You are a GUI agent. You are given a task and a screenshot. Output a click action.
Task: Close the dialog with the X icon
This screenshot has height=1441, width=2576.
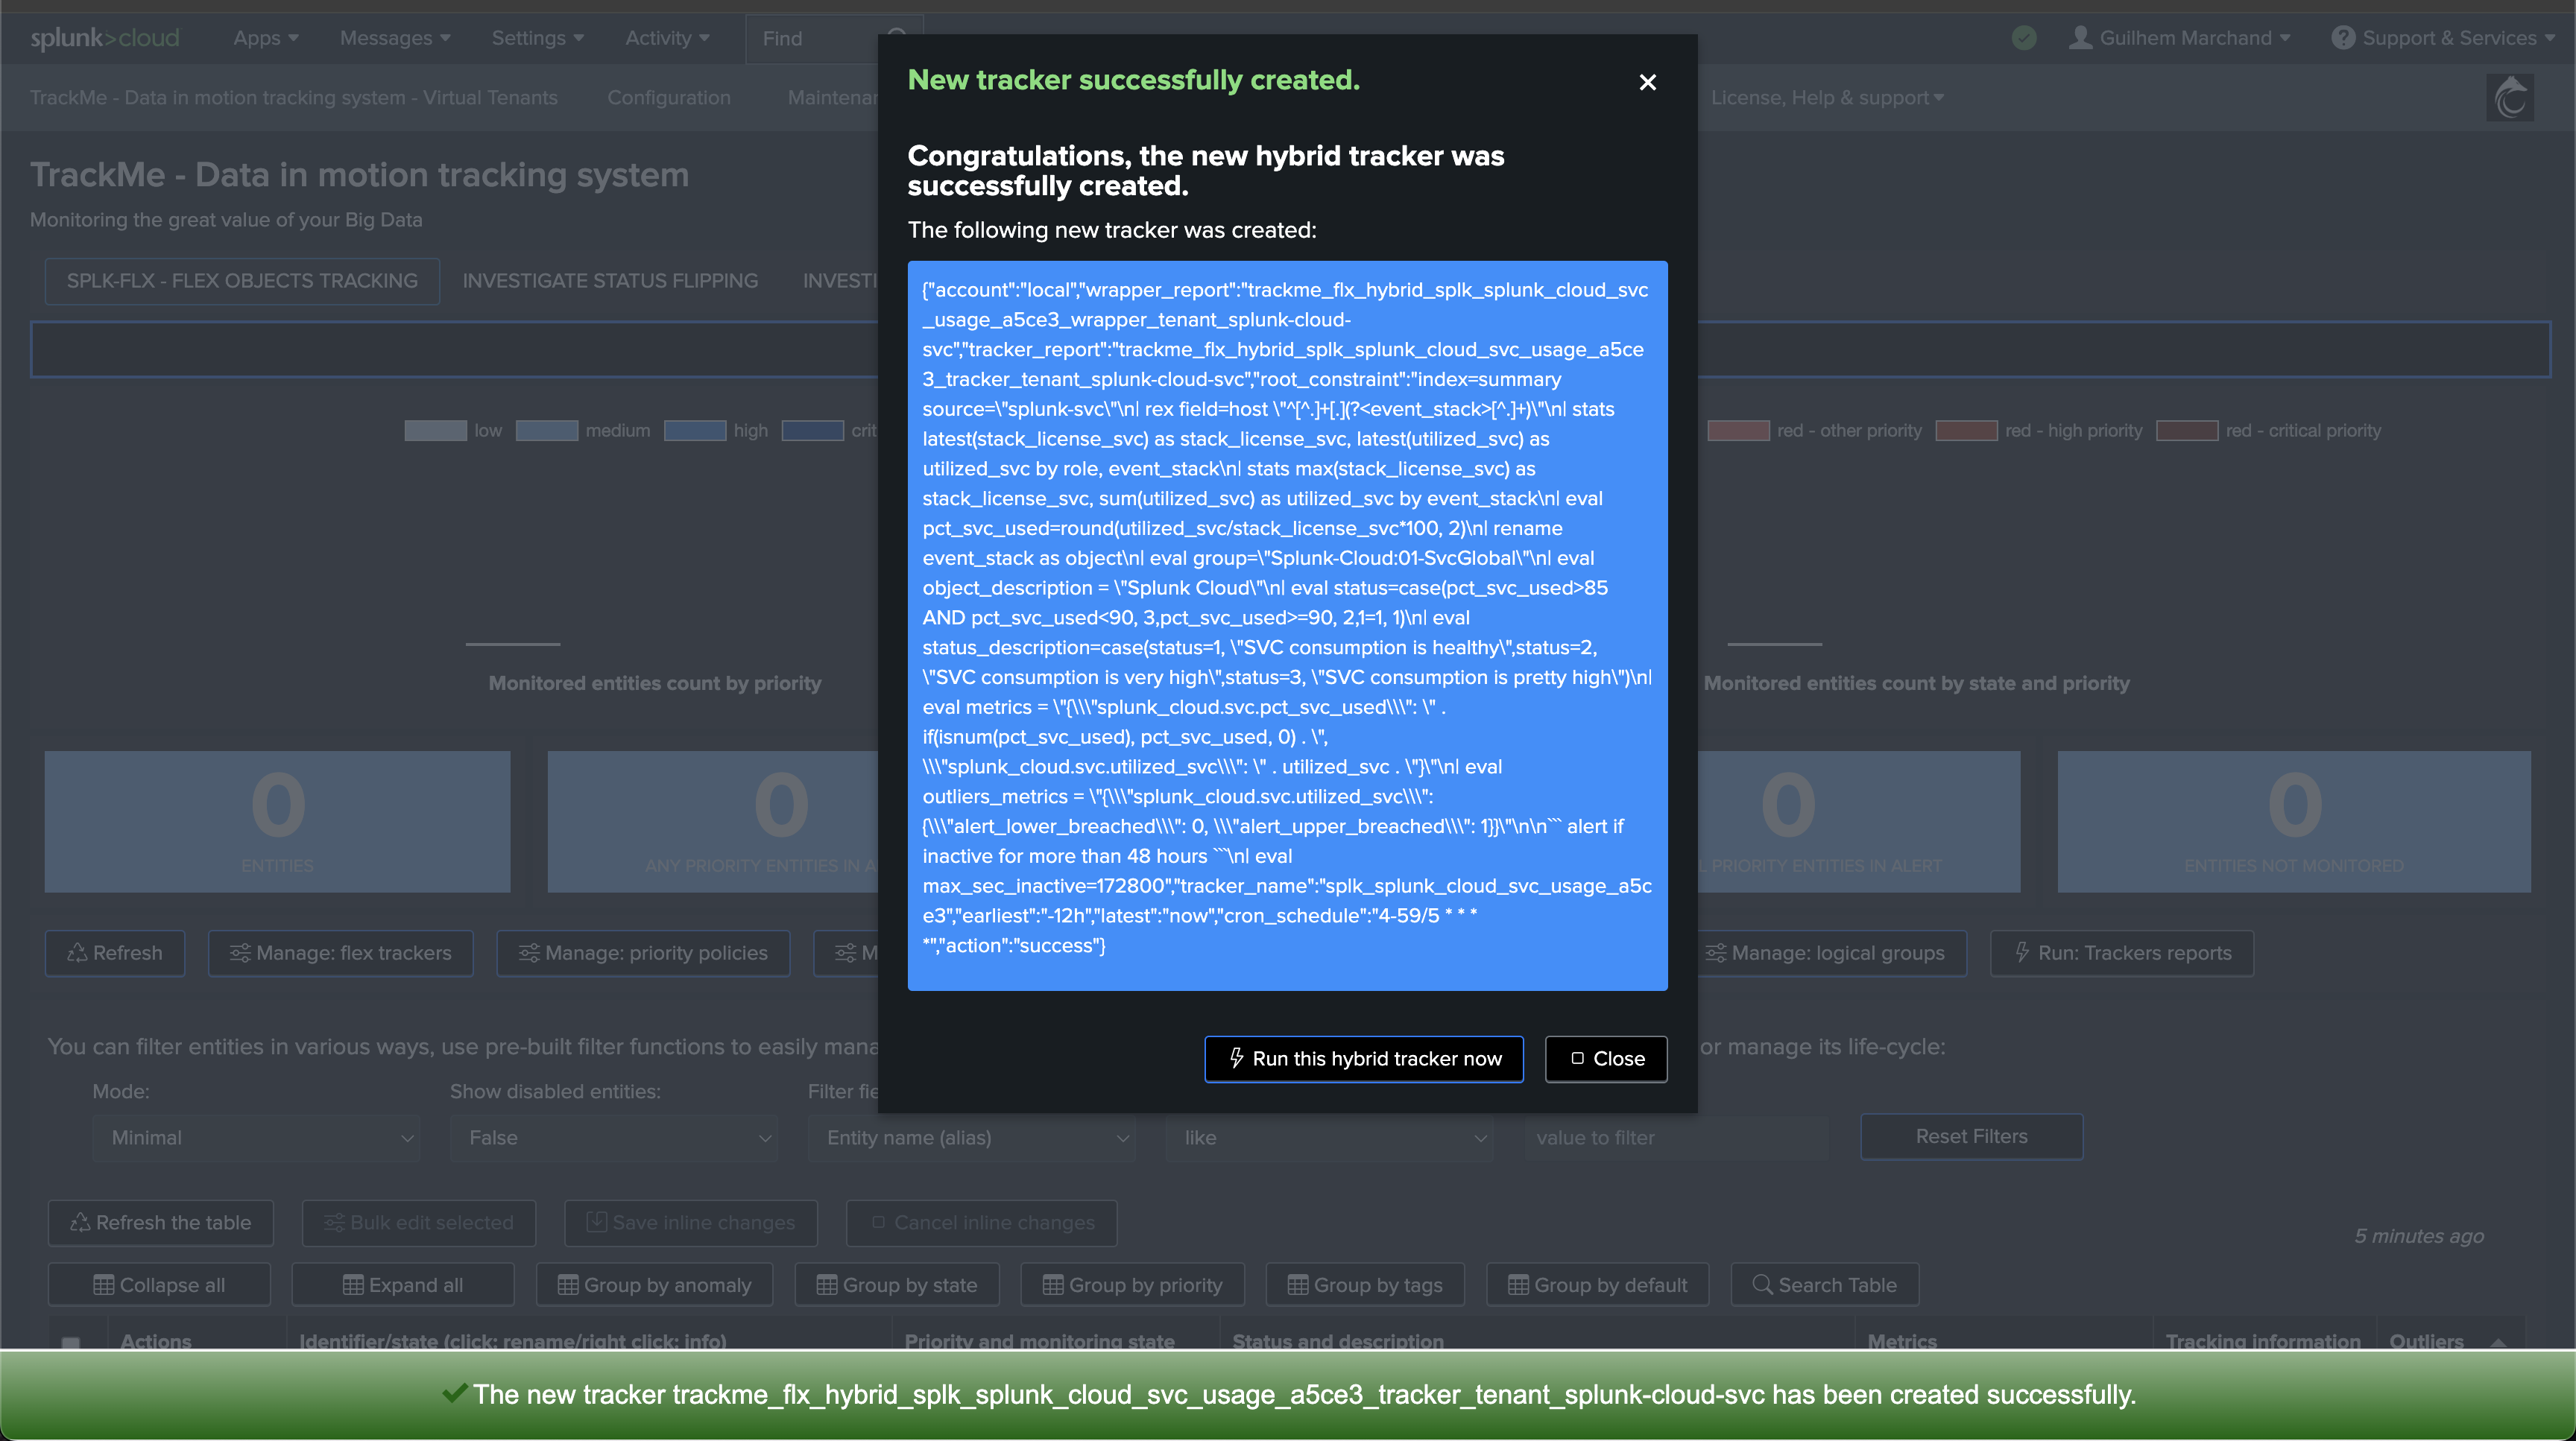click(1647, 82)
